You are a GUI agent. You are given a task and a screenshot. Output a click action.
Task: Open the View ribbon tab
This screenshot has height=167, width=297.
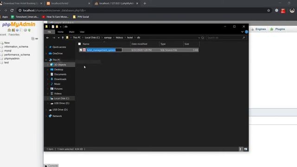pos(82,32)
